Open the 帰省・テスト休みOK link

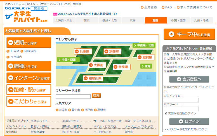(x=138, y=121)
